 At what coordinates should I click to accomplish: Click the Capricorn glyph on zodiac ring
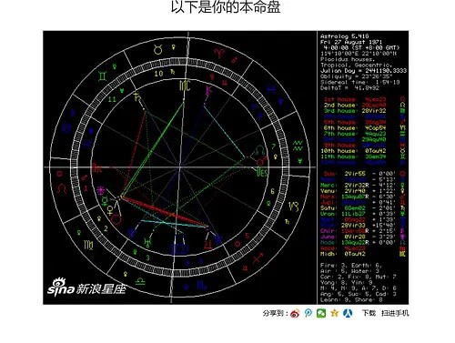click(x=293, y=207)
